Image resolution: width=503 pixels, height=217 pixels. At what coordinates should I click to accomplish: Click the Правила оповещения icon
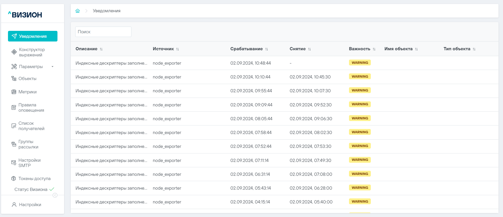[14, 107]
